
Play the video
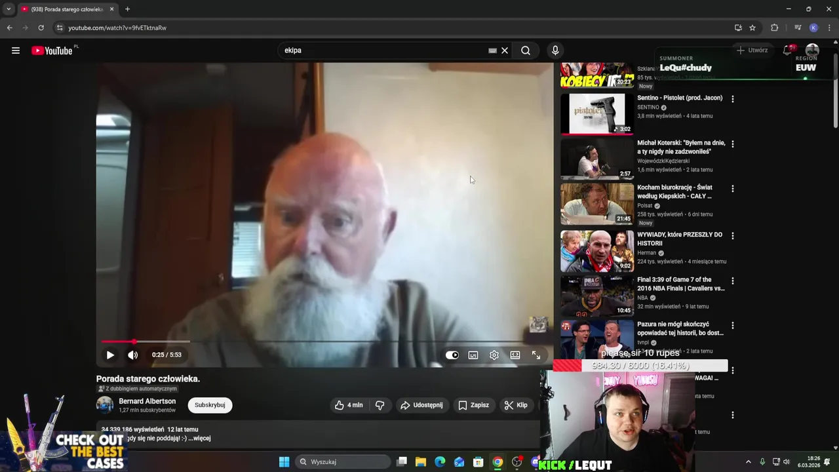pos(110,355)
